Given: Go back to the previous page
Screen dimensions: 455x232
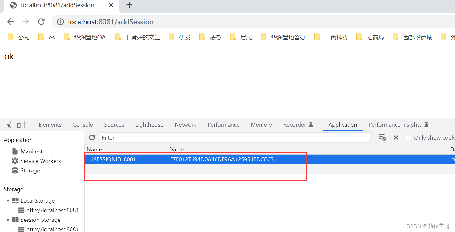Looking at the screenshot, I should (x=11, y=22).
